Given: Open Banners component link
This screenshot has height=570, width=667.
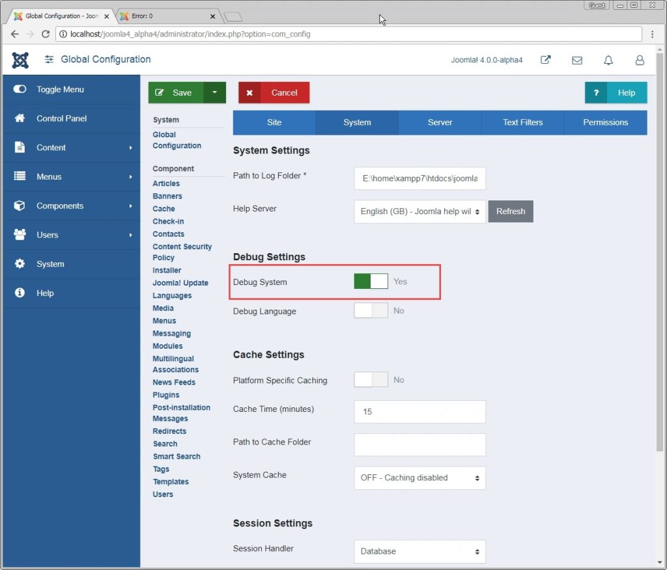Looking at the screenshot, I should coord(167,196).
